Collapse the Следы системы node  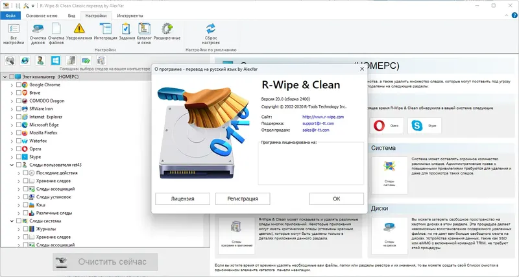12,221
